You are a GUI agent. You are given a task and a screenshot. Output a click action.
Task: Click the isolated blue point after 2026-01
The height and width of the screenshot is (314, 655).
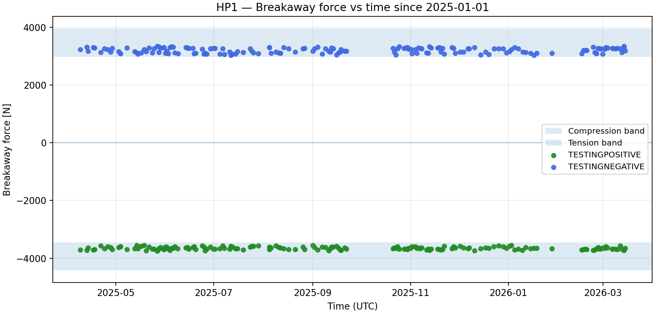click(552, 53)
